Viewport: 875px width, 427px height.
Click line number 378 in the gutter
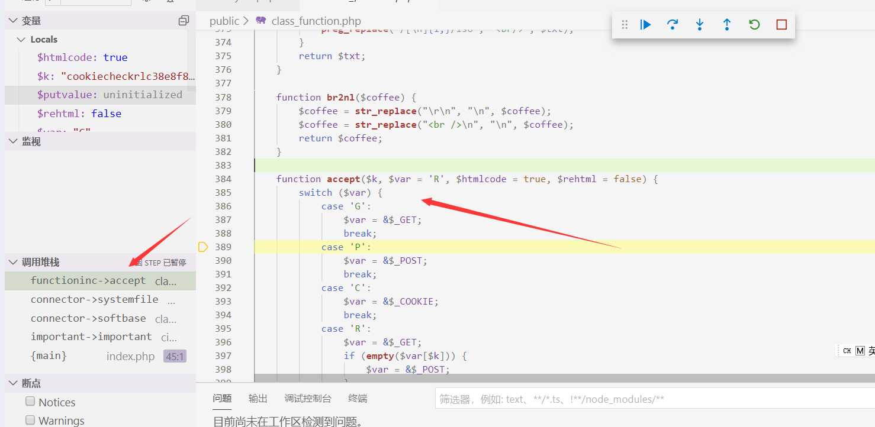[x=223, y=97]
